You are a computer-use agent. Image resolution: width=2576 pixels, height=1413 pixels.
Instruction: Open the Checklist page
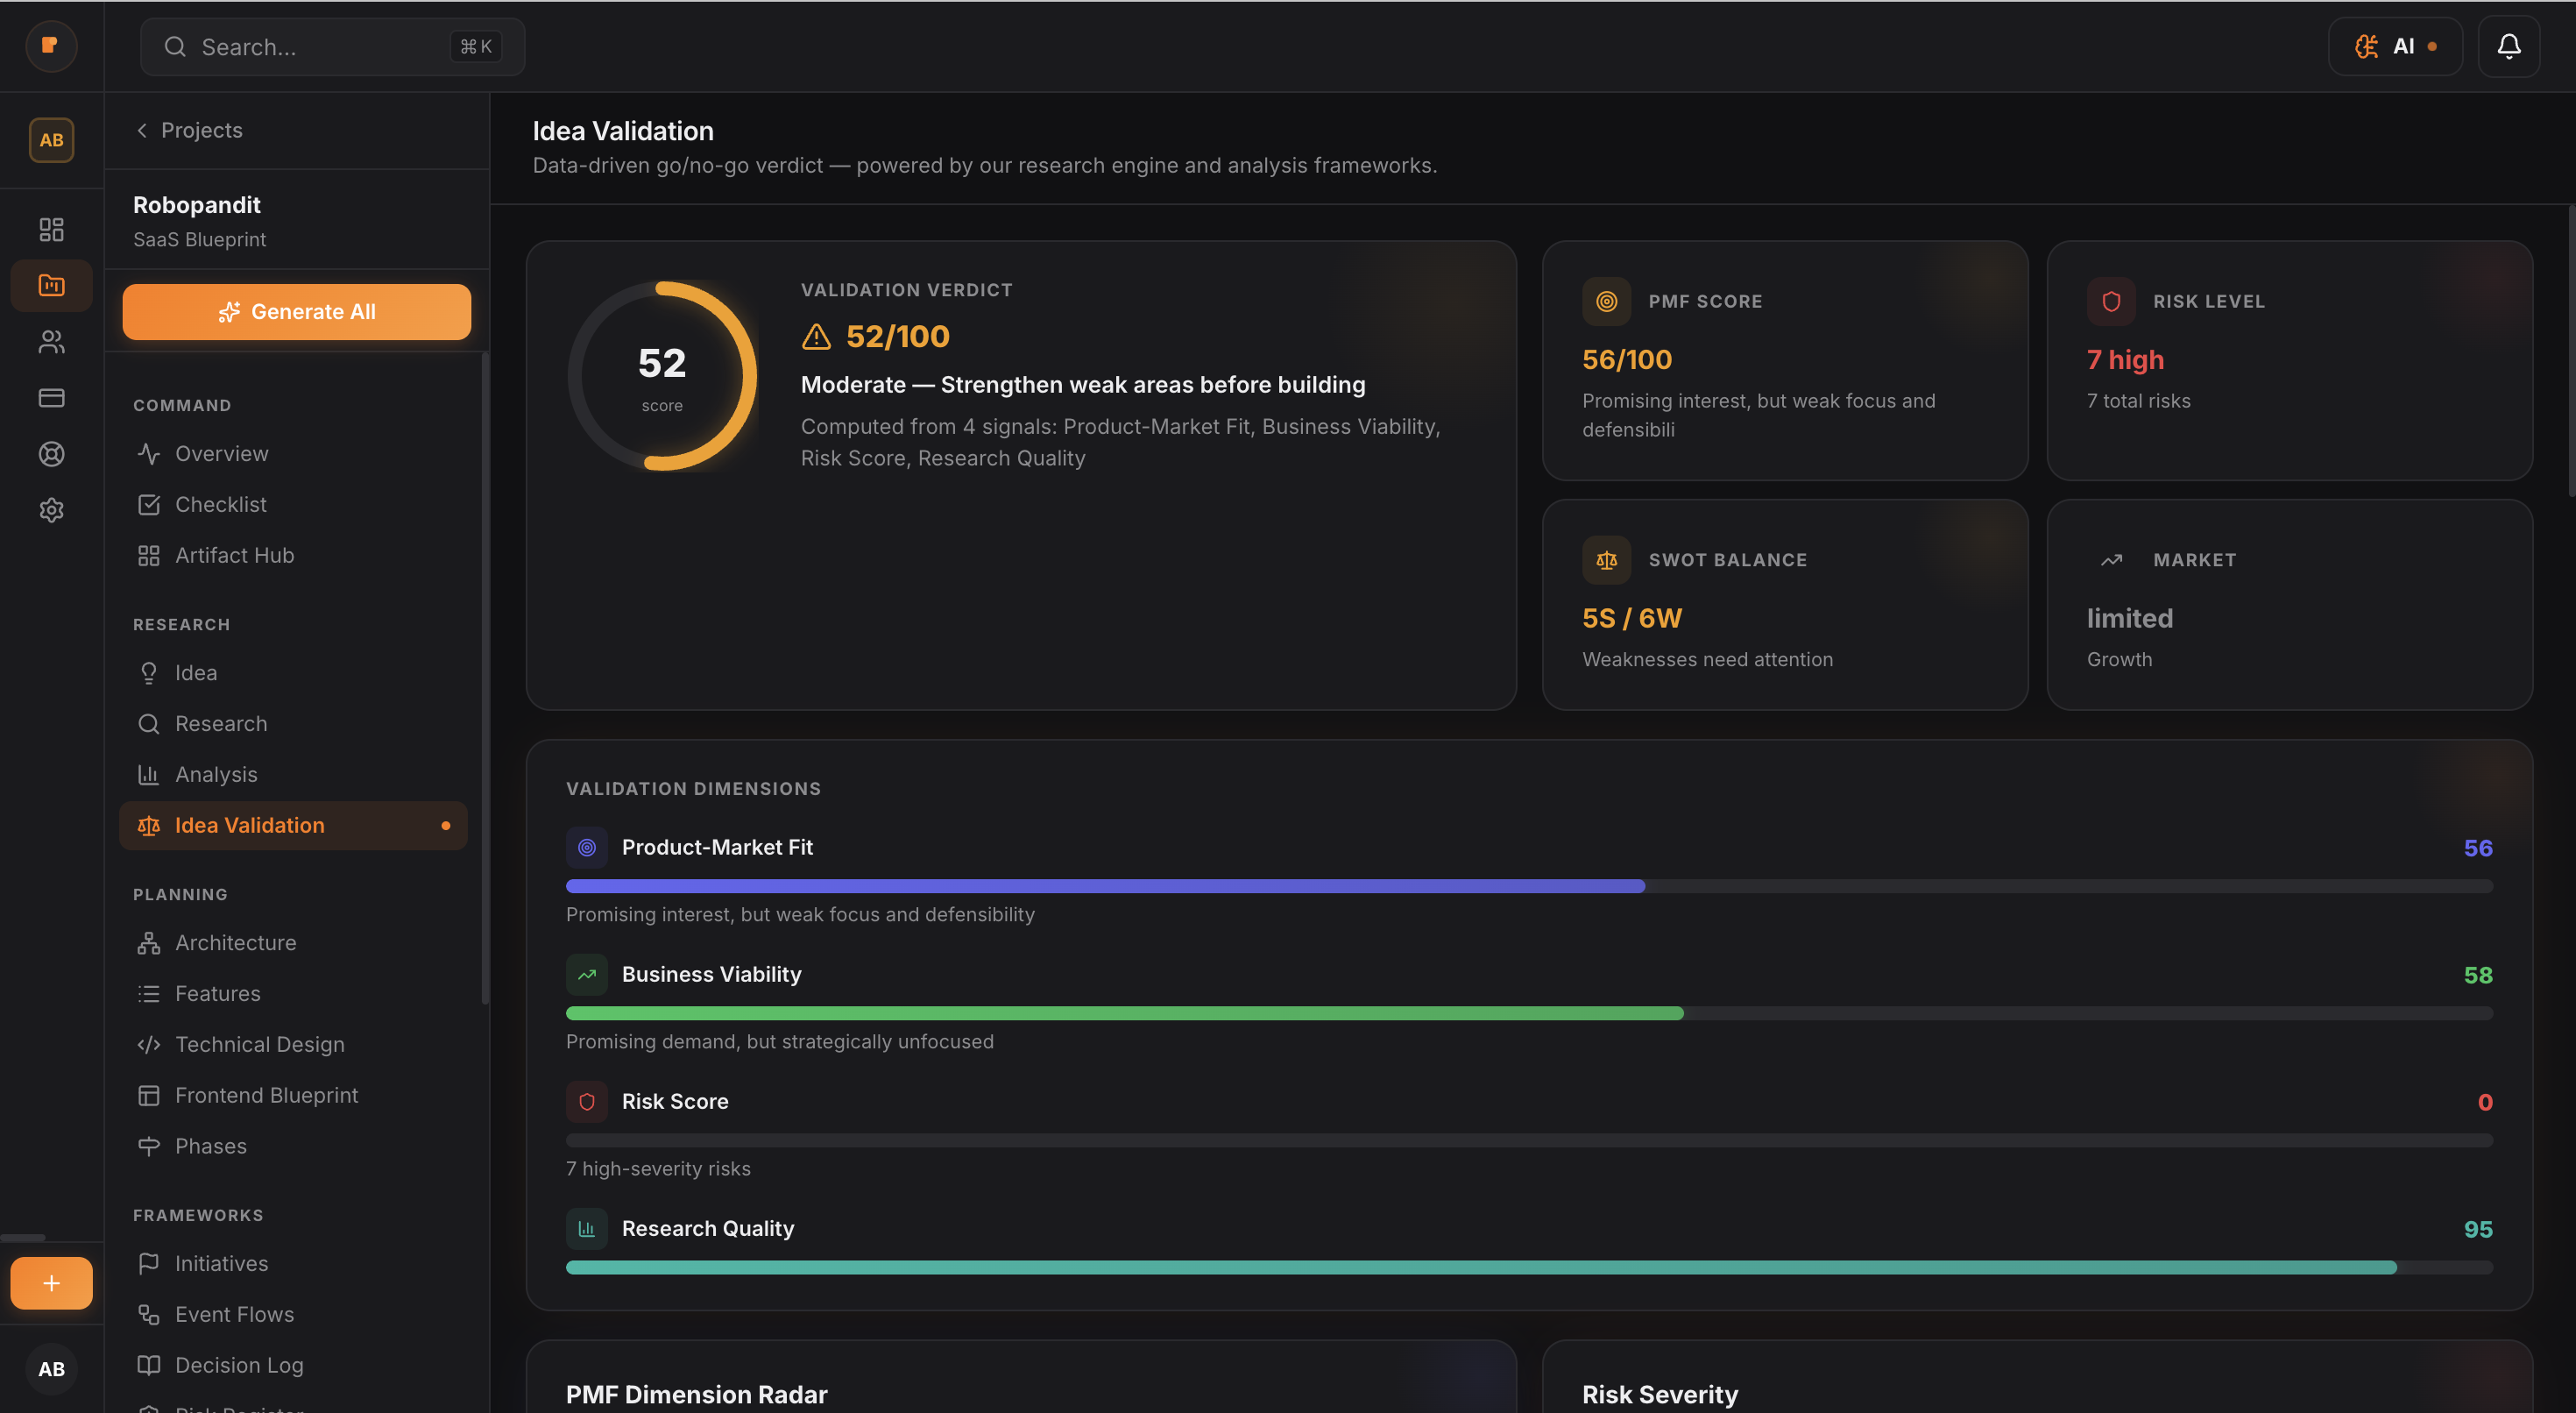221,504
